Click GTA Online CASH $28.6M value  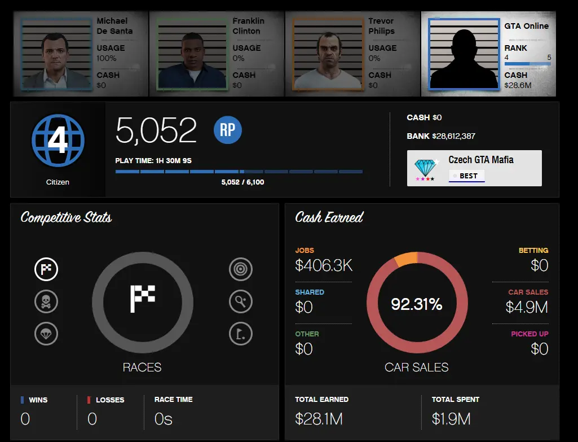pos(518,86)
